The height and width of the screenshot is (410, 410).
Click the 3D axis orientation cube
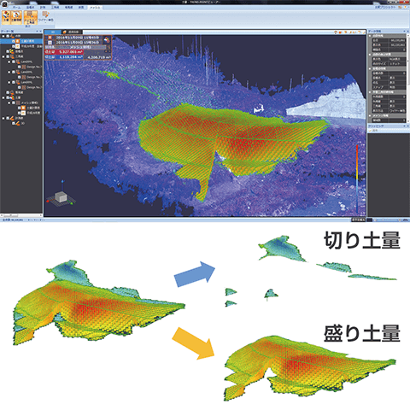point(61,197)
